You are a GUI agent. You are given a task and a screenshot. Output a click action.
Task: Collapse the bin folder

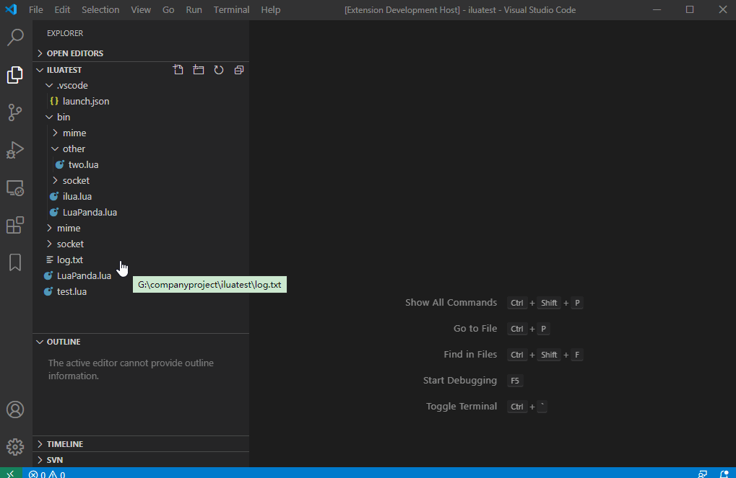click(141, 117)
